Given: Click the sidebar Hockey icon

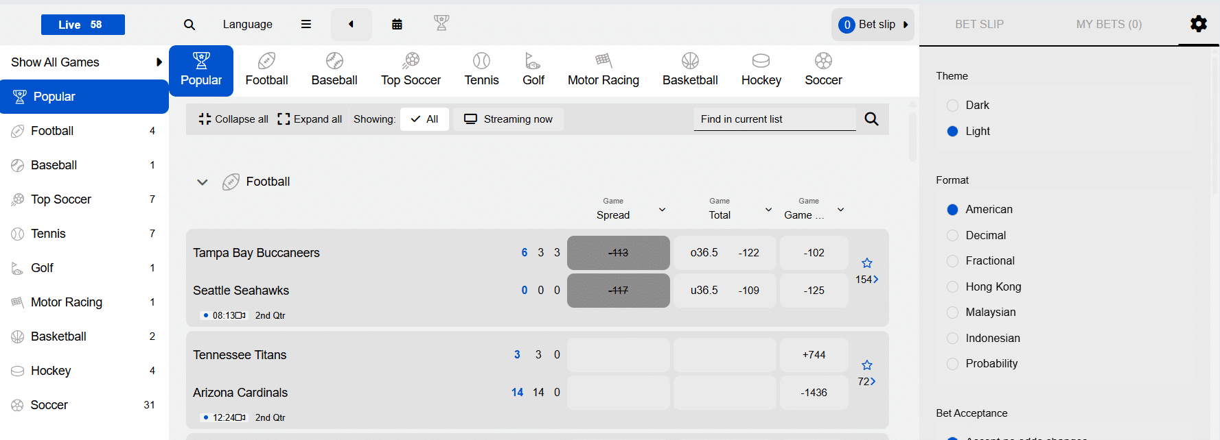Looking at the screenshot, I should click(18, 371).
